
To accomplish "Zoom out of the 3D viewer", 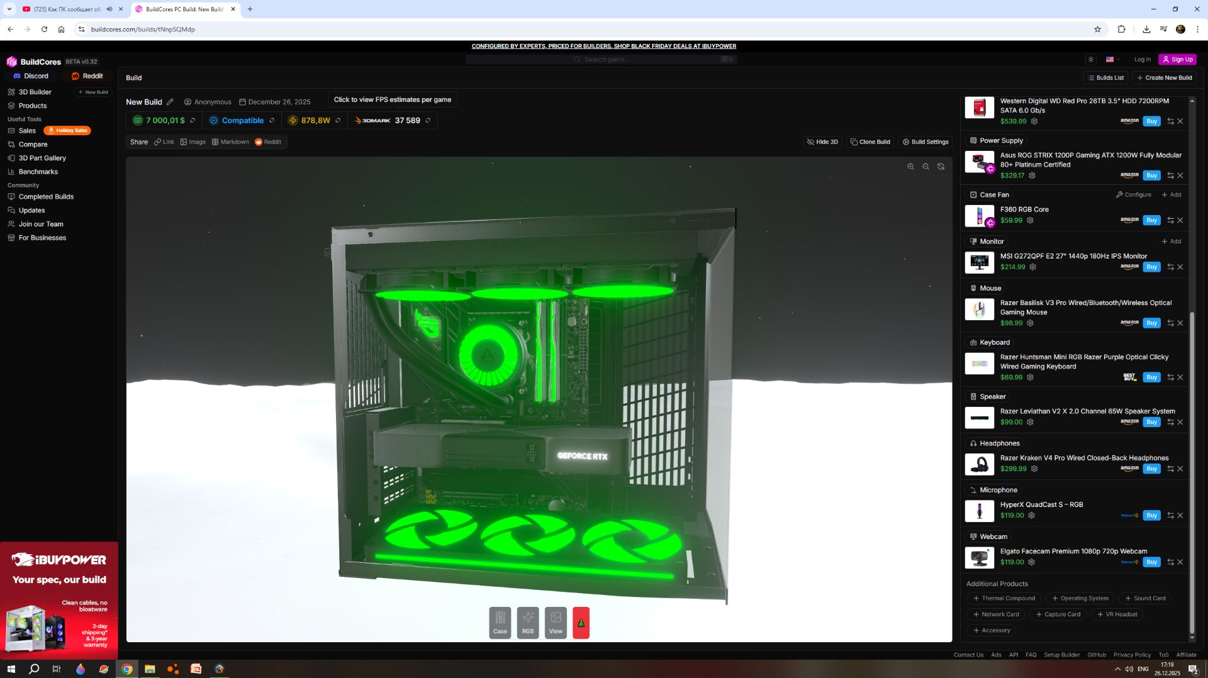I will click(x=926, y=167).
